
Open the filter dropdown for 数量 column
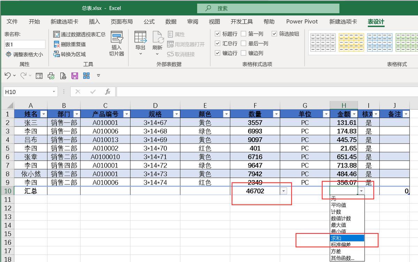pyautogui.click(x=276, y=114)
